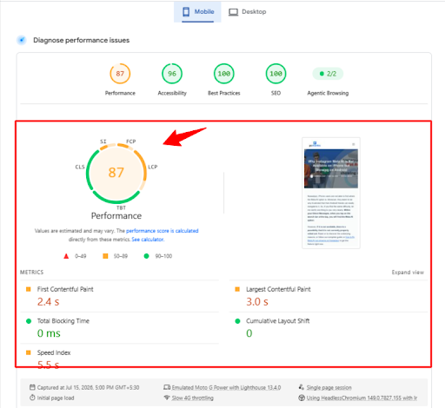Image resolution: width=445 pixels, height=408 pixels.
Task: Click the wifi icon beside Slow 4G throttling
Action: (x=167, y=398)
